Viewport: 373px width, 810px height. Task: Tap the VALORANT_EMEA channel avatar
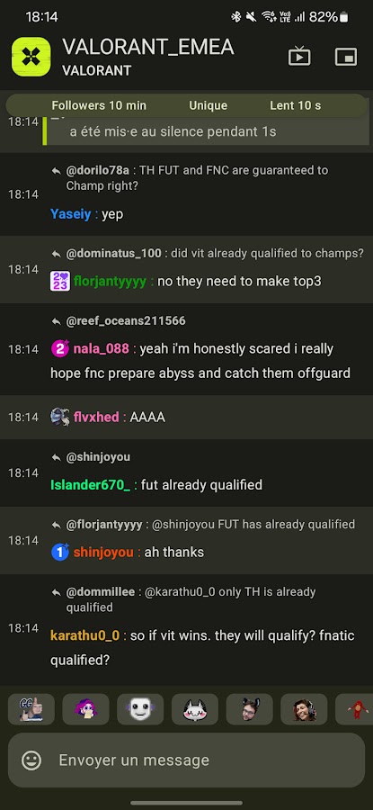coord(31,57)
